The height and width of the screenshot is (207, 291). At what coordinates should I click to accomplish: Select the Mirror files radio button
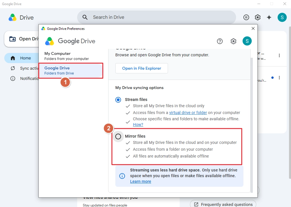pyautogui.click(x=118, y=136)
